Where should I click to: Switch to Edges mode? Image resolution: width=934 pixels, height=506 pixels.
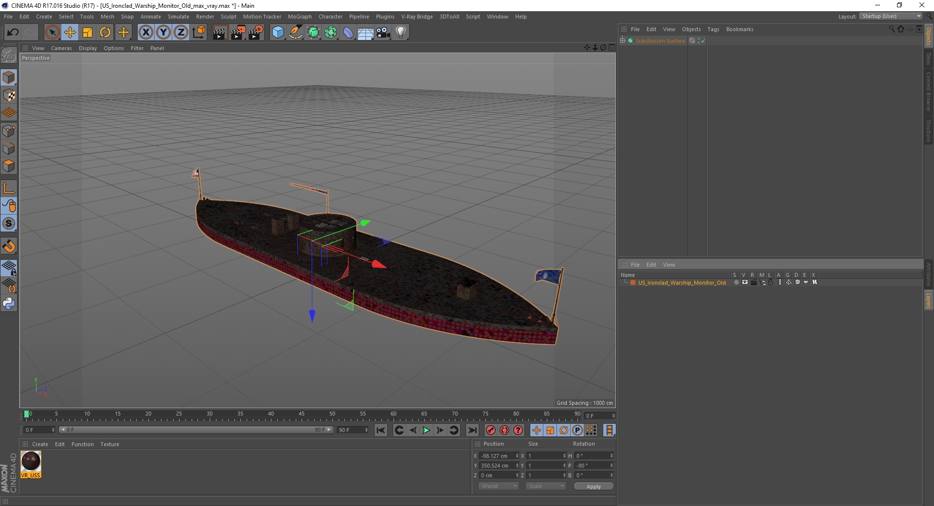tap(9, 148)
